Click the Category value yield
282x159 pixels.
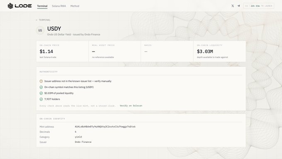[x=78, y=137]
